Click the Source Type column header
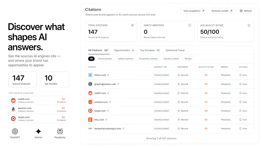Viewport: 263px width, 148px height. (x=161, y=67)
